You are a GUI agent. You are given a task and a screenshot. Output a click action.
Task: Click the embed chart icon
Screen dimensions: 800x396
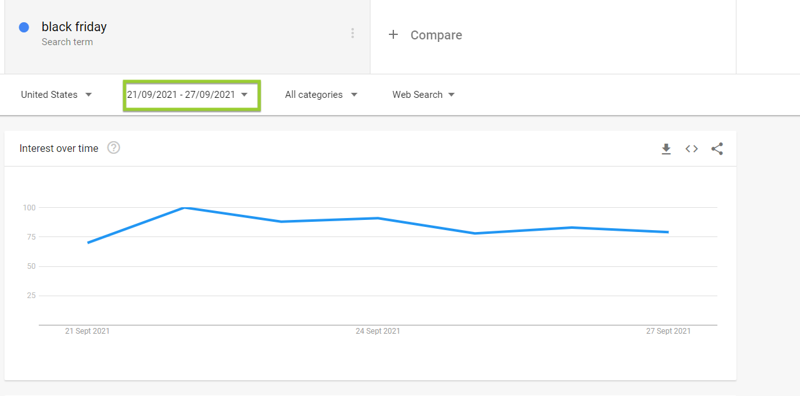pyautogui.click(x=691, y=148)
